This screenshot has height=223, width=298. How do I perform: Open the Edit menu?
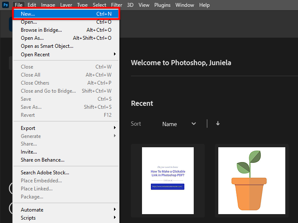tap(32, 5)
